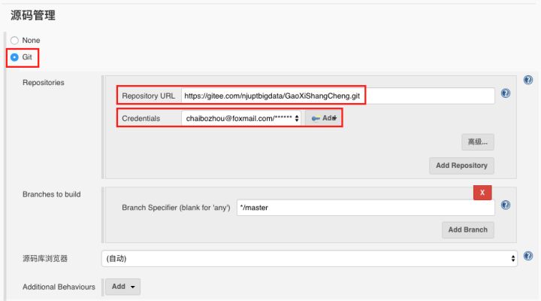
Task: Open help for 源码库浏览器
Action: 528,256
